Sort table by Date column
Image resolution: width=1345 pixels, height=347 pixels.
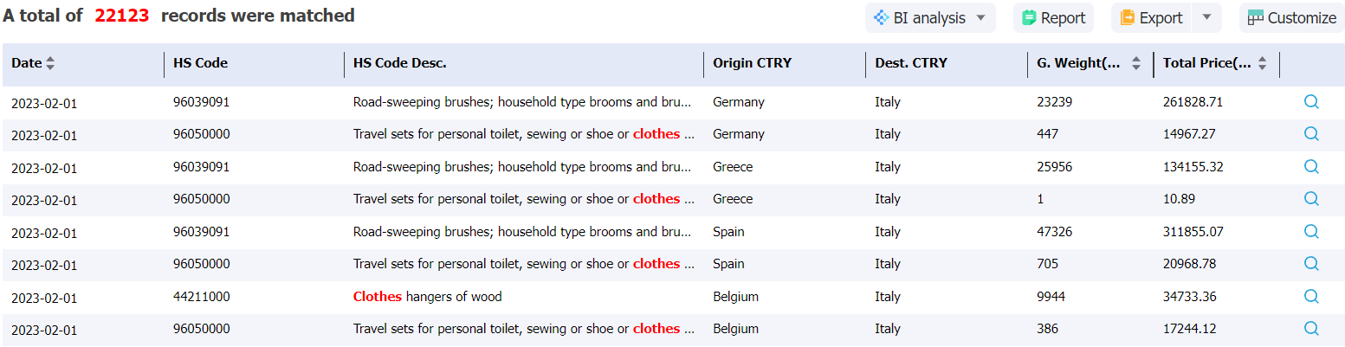50,63
